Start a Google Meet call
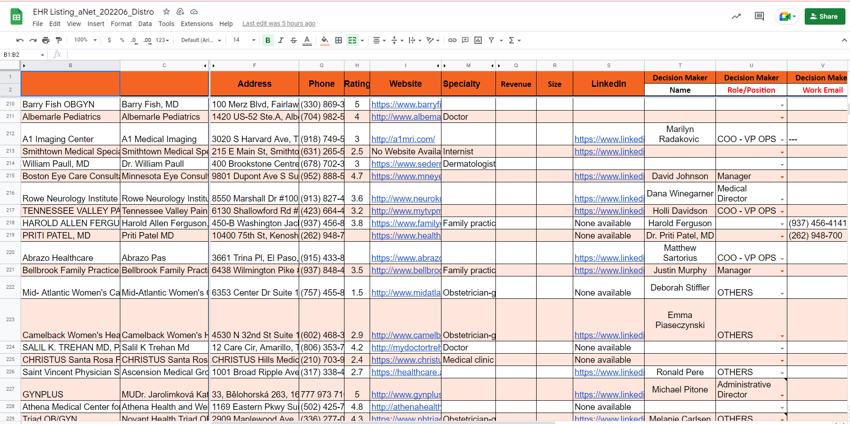 click(x=787, y=16)
